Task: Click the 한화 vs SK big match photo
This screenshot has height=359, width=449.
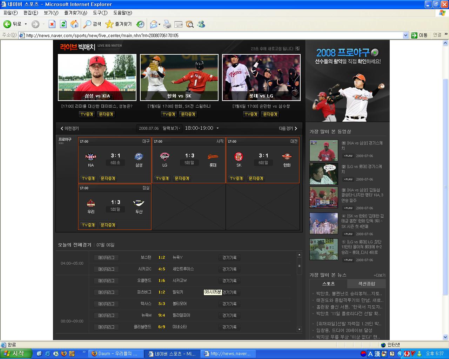Action: [x=179, y=77]
